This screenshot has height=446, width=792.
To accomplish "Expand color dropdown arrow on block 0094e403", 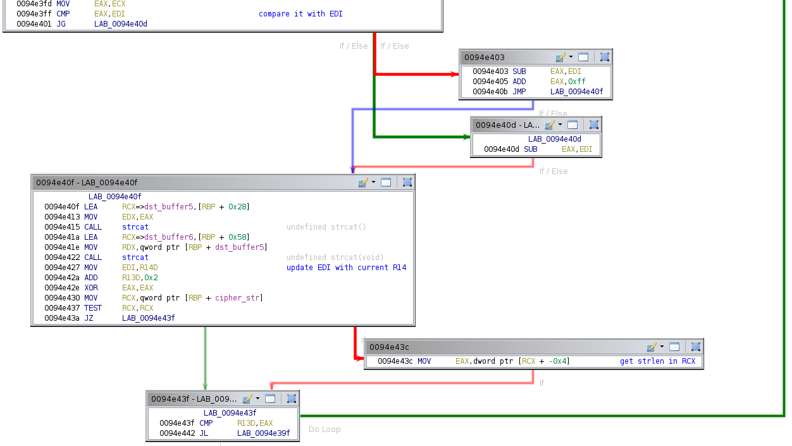I will tap(571, 57).
